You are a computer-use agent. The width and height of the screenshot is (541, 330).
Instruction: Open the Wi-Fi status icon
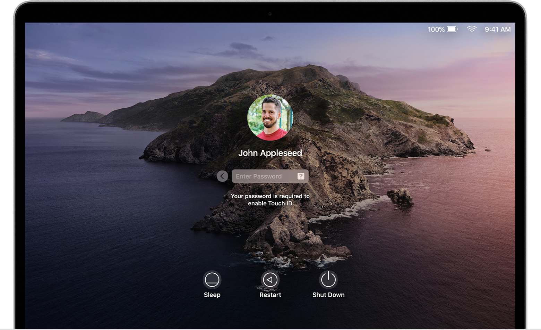click(x=472, y=29)
